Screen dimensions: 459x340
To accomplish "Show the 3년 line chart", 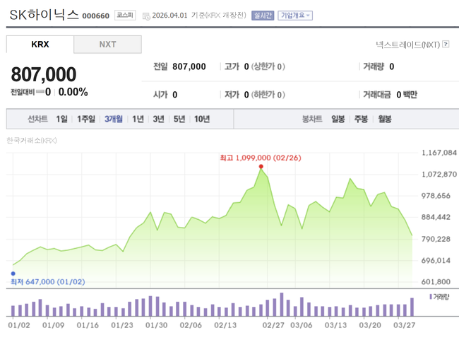I will (158, 119).
